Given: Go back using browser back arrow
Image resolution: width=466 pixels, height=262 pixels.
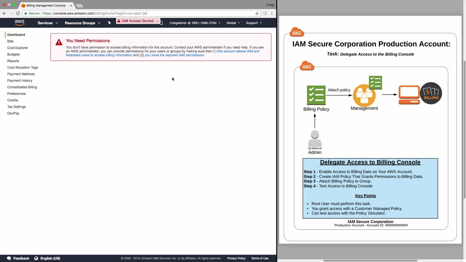Looking at the screenshot, I should point(4,13).
